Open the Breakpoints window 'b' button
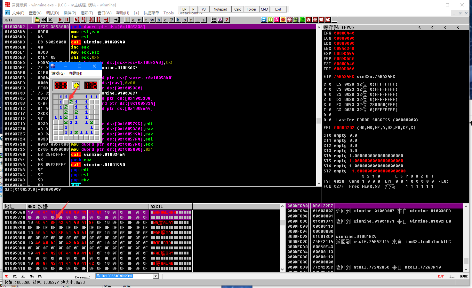472x288 pixels. pyautogui.click(x=184, y=19)
